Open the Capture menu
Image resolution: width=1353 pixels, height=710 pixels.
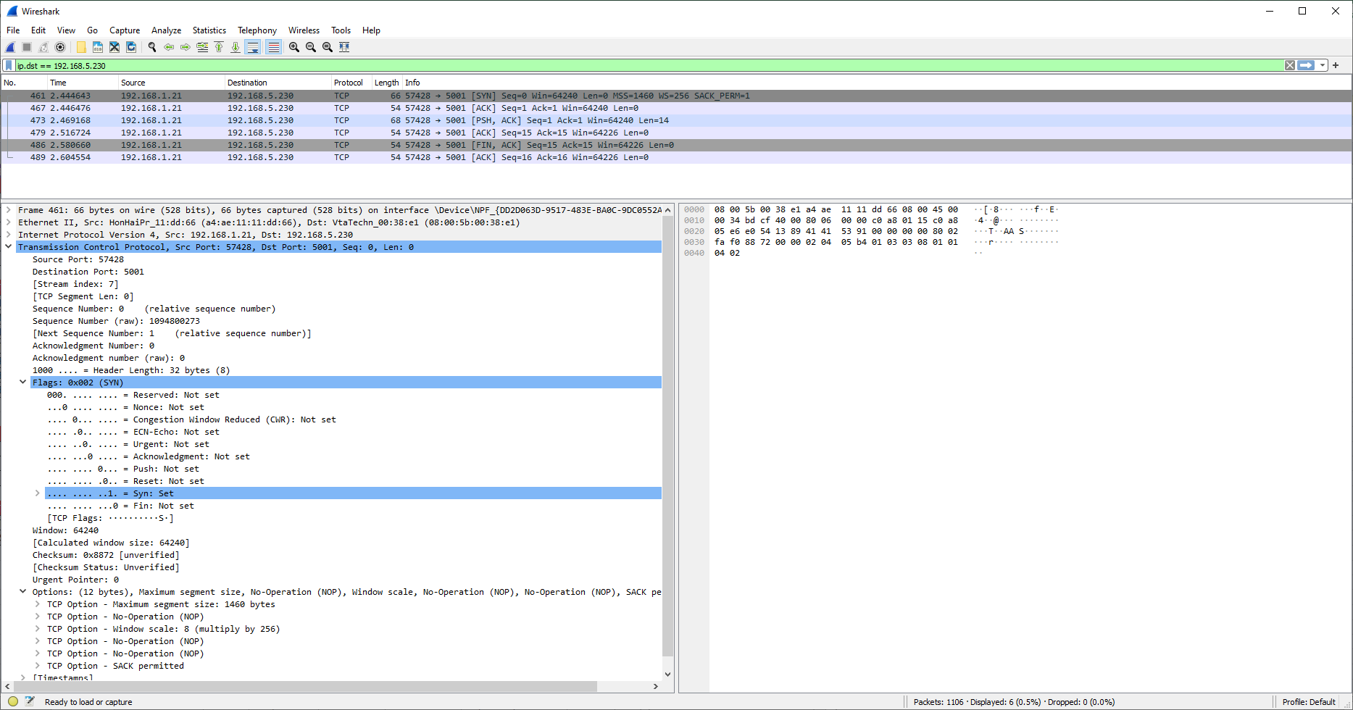click(125, 30)
